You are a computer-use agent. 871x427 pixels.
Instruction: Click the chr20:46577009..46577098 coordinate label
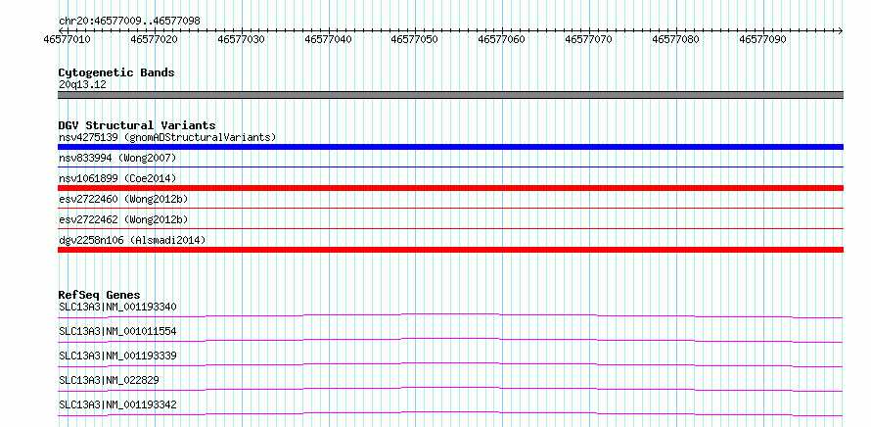(129, 22)
